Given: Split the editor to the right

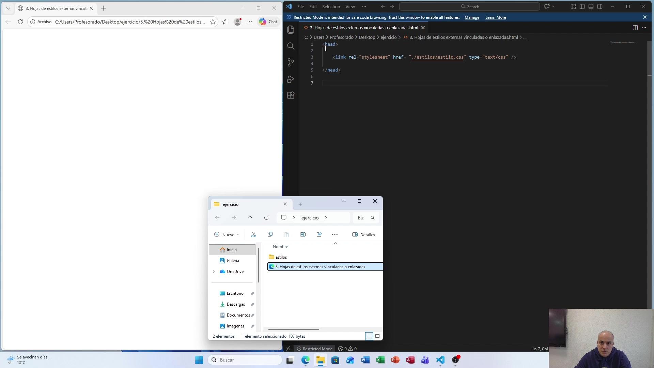Looking at the screenshot, I should (x=635, y=28).
